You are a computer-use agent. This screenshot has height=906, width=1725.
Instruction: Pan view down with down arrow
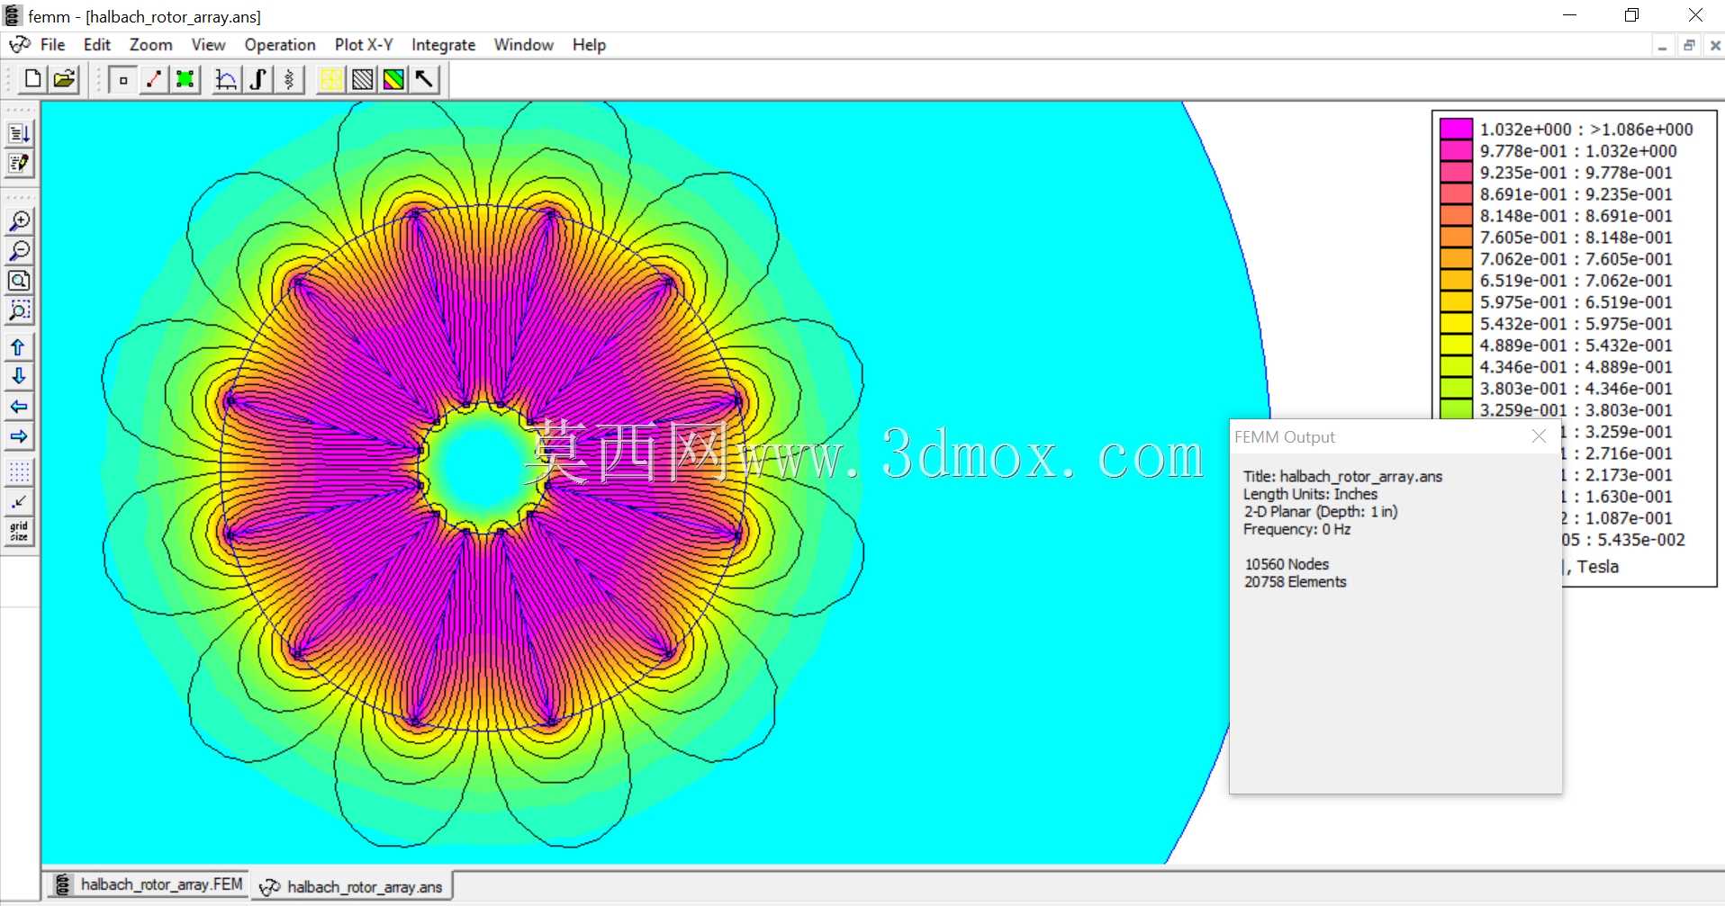coord(19,377)
